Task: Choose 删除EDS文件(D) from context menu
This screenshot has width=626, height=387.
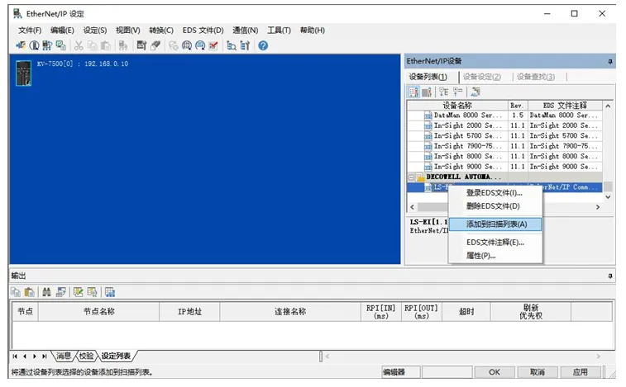Action: tap(495, 206)
